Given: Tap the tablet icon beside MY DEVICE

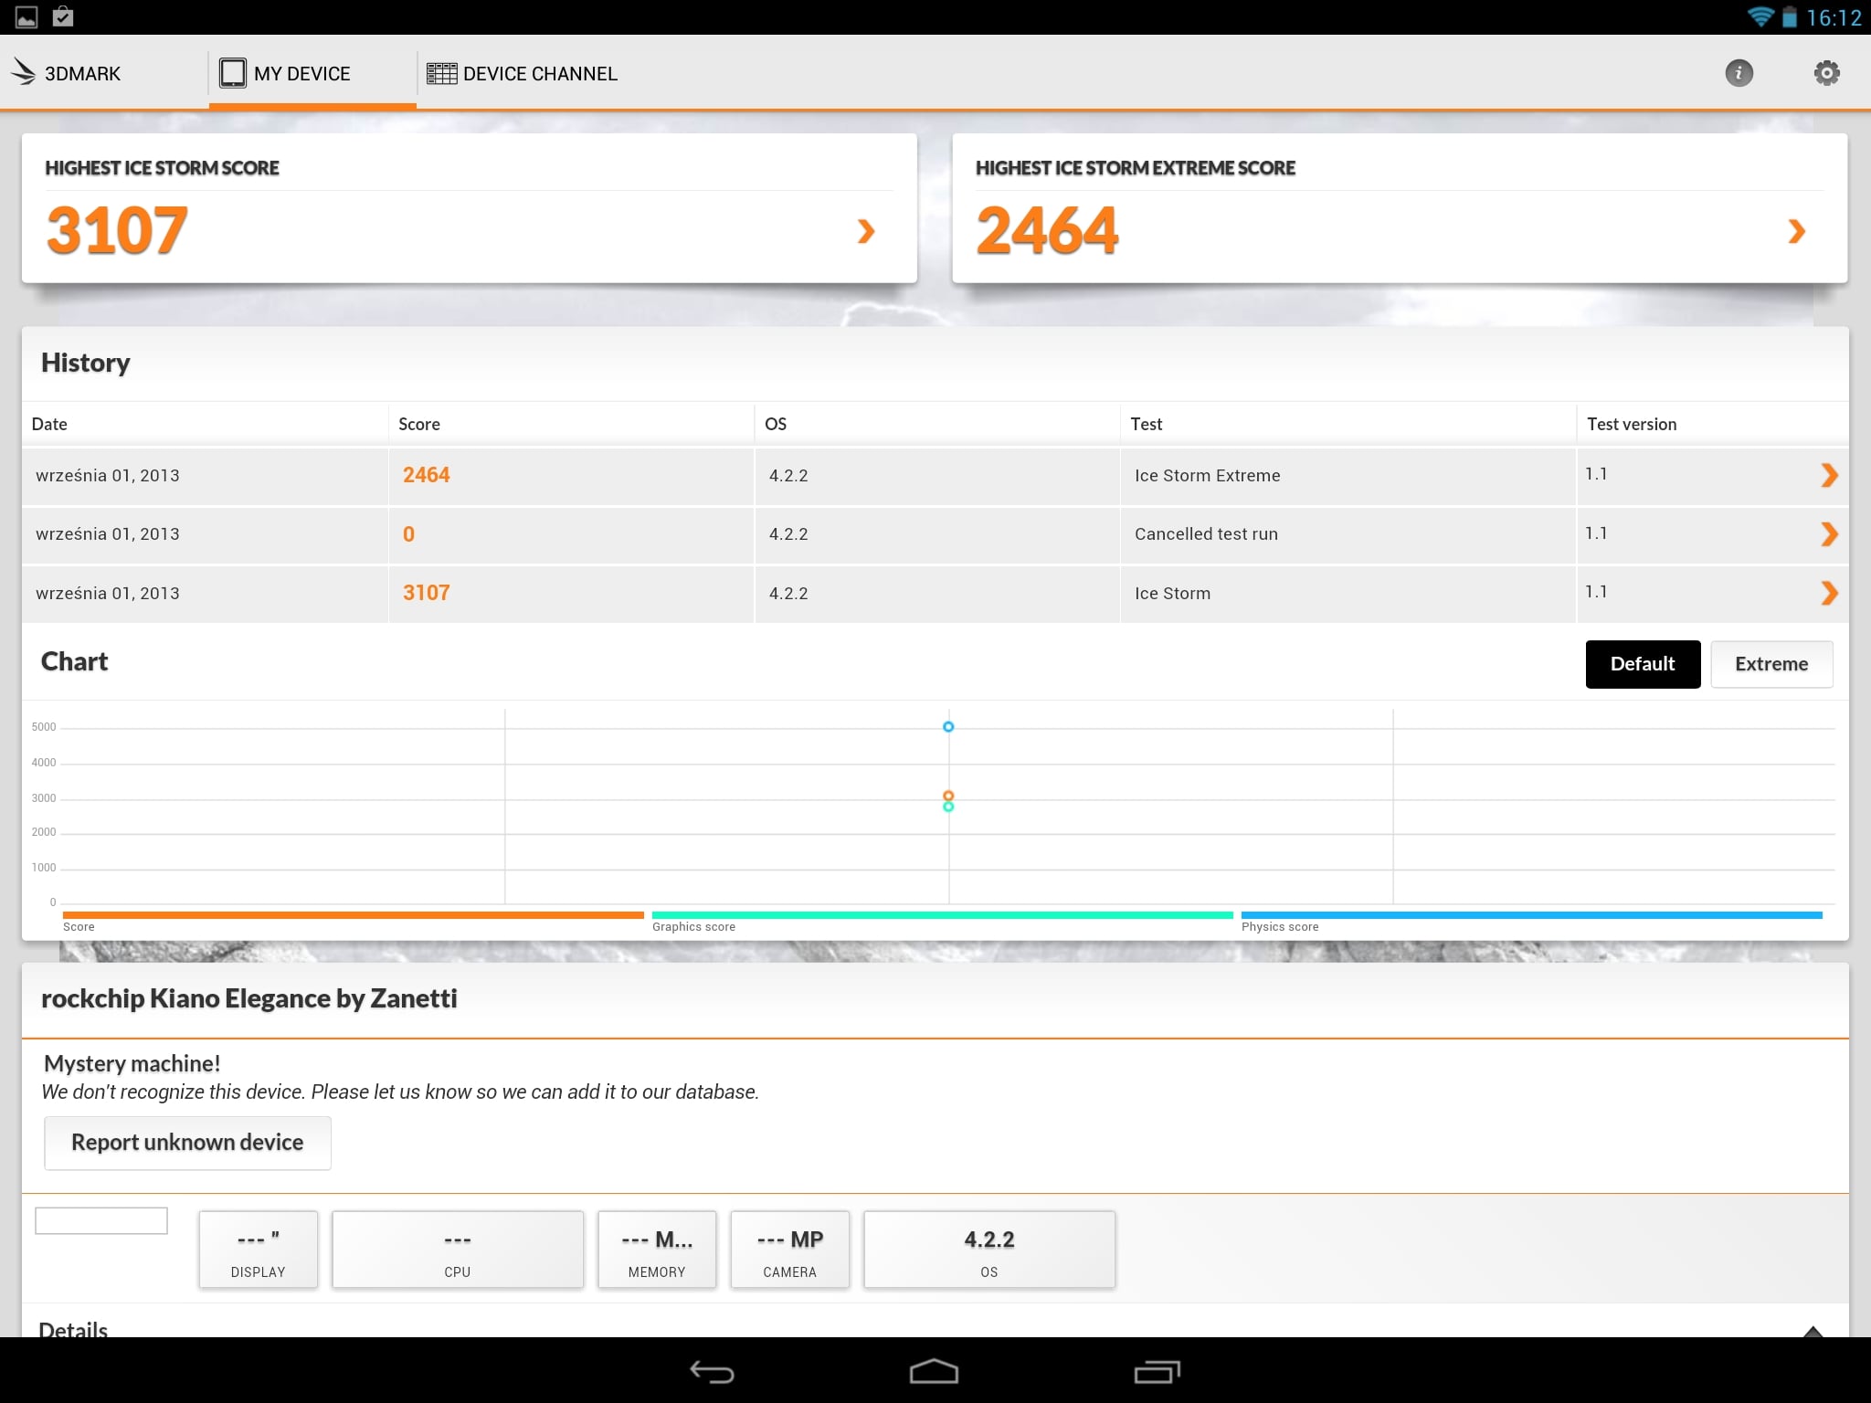Looking at the screenshot, I should click(233, 72).
